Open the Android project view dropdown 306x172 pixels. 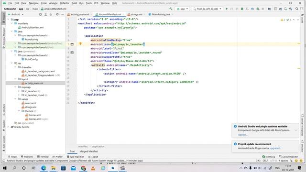tap(16, 14)
